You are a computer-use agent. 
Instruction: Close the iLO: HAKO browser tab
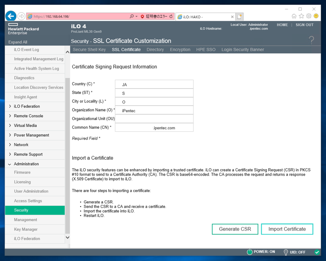pos(232,17)
